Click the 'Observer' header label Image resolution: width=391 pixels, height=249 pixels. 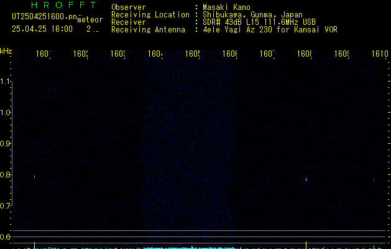(x=129, y=7)
